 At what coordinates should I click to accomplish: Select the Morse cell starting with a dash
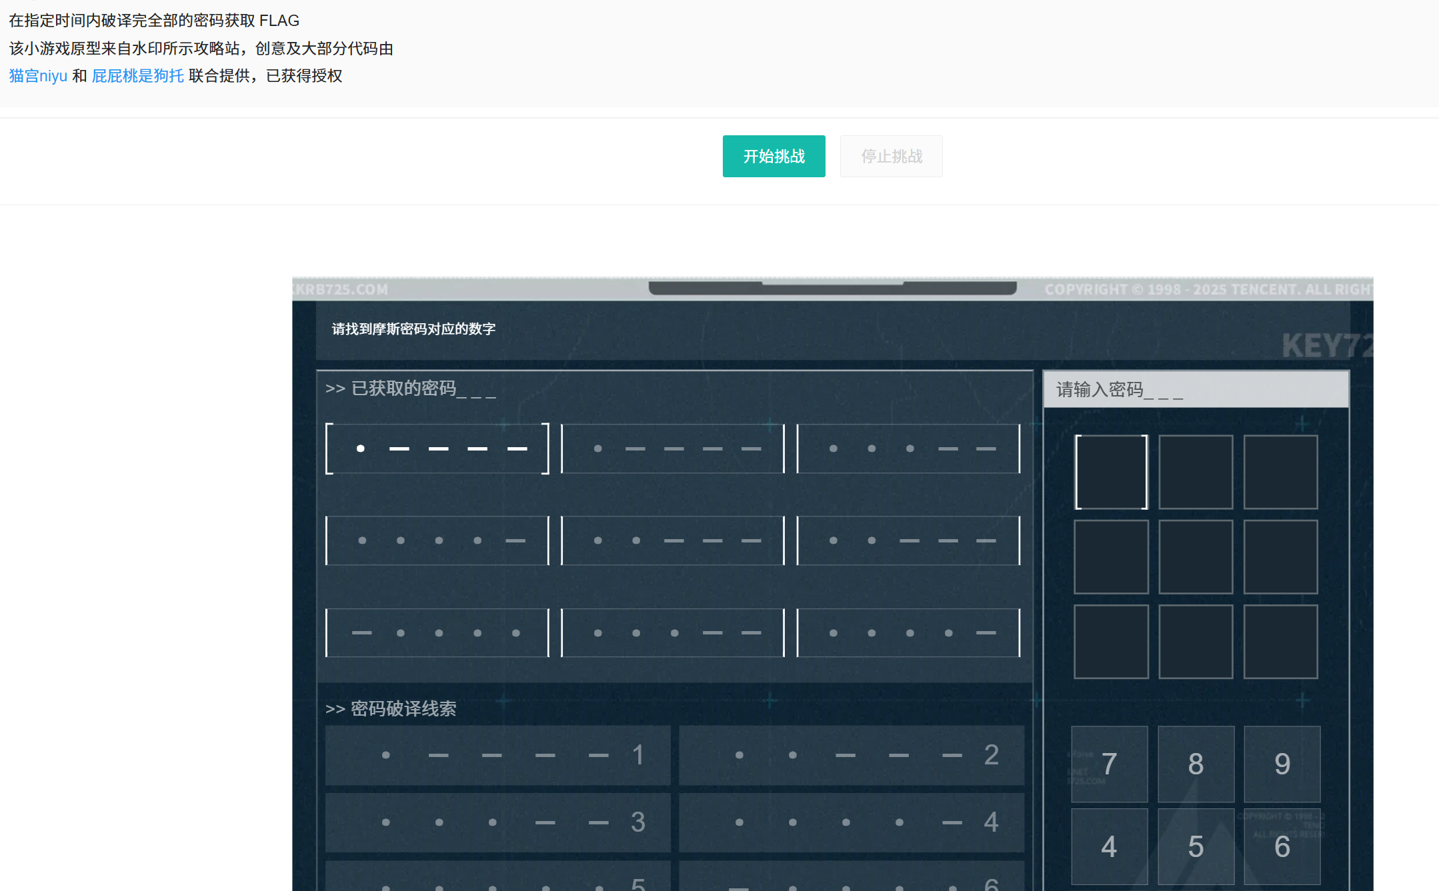click(x=437, y=632)
